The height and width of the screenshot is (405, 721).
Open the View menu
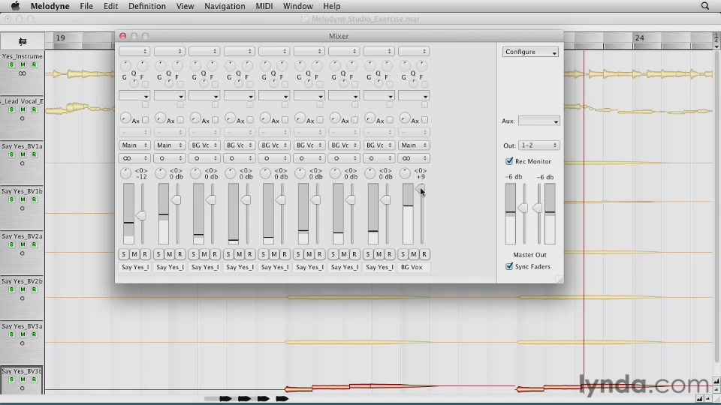tap(185, 6)
